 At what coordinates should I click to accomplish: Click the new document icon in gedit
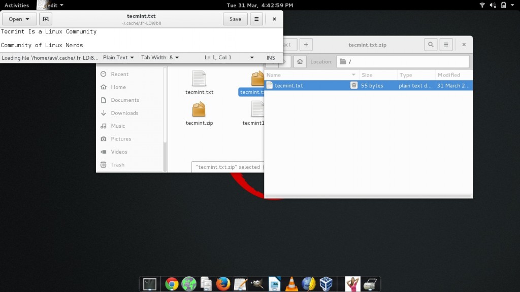46,19
